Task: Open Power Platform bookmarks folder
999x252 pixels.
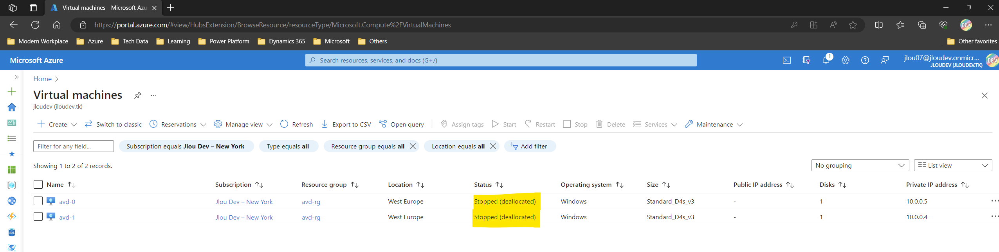Action: (224, 41)
